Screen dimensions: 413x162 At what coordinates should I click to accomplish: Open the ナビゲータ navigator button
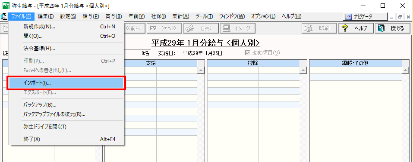[366, 16]
